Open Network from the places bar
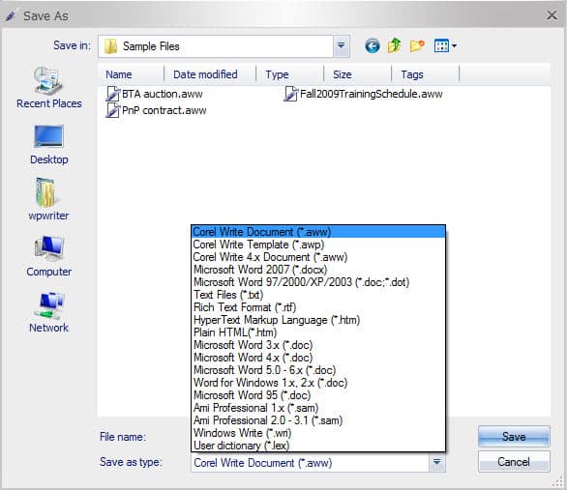Viewport: 567px width, 490px height. (48, 312)
